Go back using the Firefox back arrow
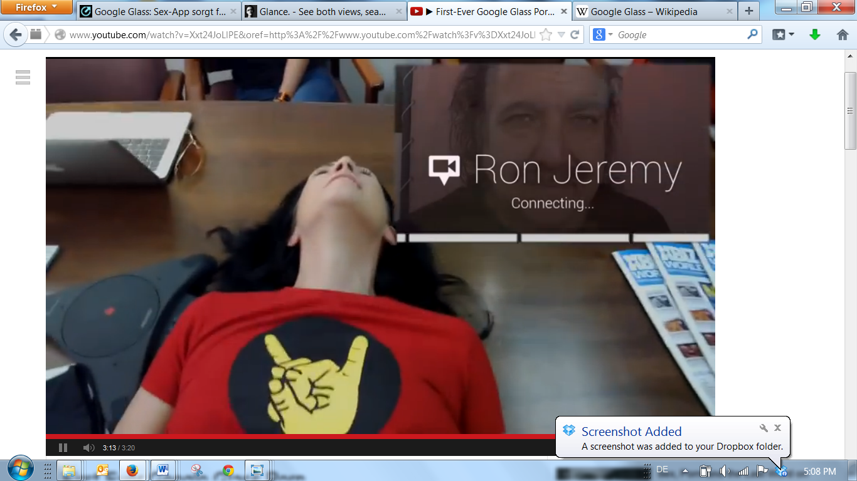The image size is (857, 481). (16, 35)
